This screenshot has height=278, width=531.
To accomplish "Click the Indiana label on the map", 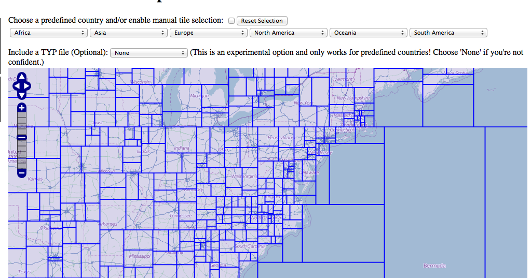I will tap(182, 148).
